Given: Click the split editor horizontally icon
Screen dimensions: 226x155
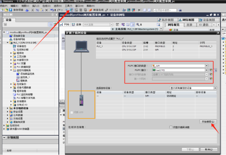Looking at the screenshot, I should click(145, 10).
